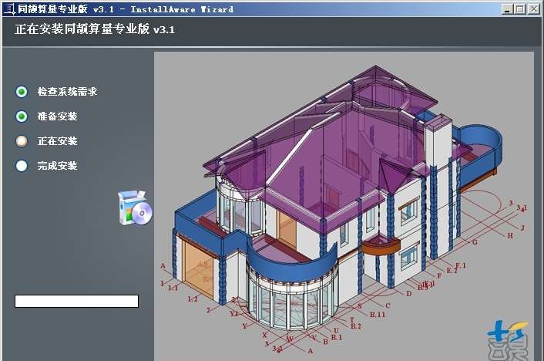Click the 检查系统需求 label
The image size is (544, 361).
point(67,92)
